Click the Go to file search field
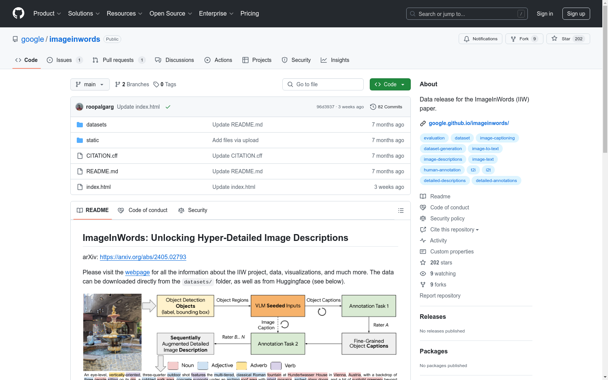Image resolution: width=608 pixels, height=380 pixels. 323,84
